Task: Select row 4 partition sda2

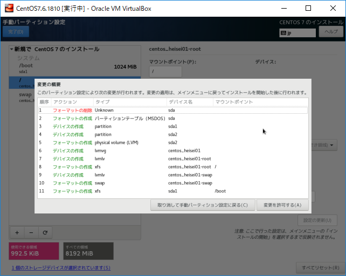Action: (173, 134)
